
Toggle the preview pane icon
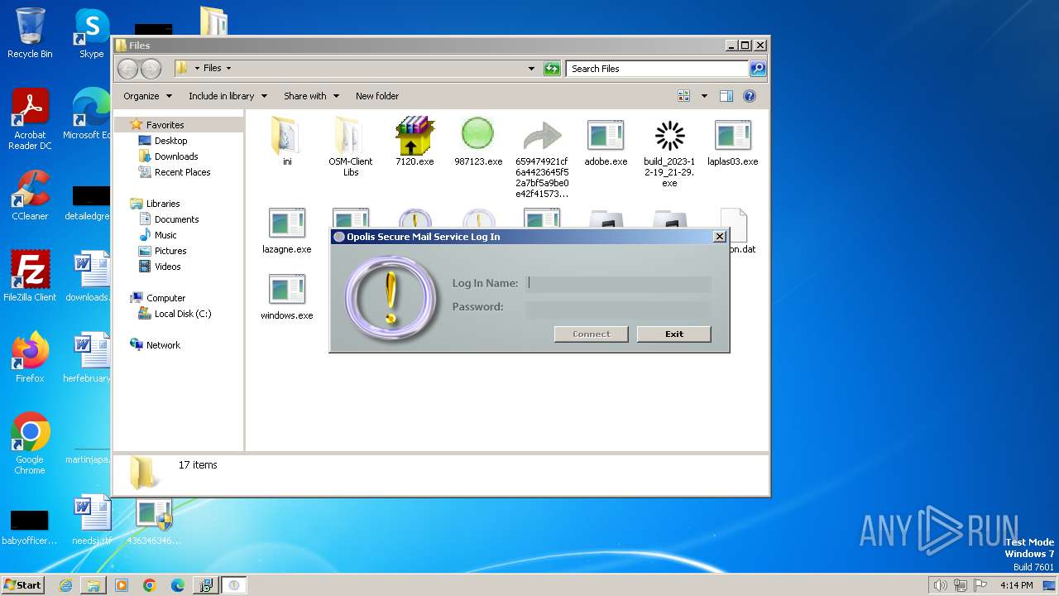[726, 96]
